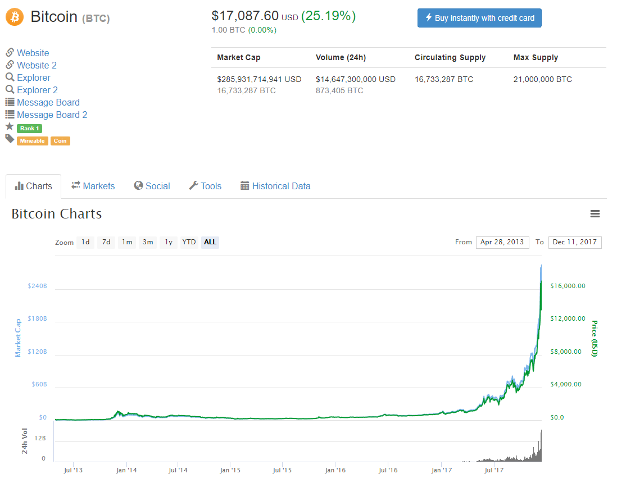
Task: Open the Explorer 2 link
Action: 38,90
